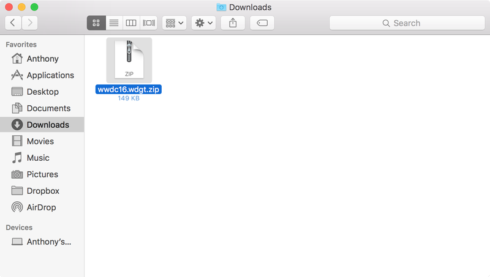Image resolution: width=490 pixels, height=277 pixels.
Task: Click the wwdc16.wdgt.zip file name
Action: 129,89
